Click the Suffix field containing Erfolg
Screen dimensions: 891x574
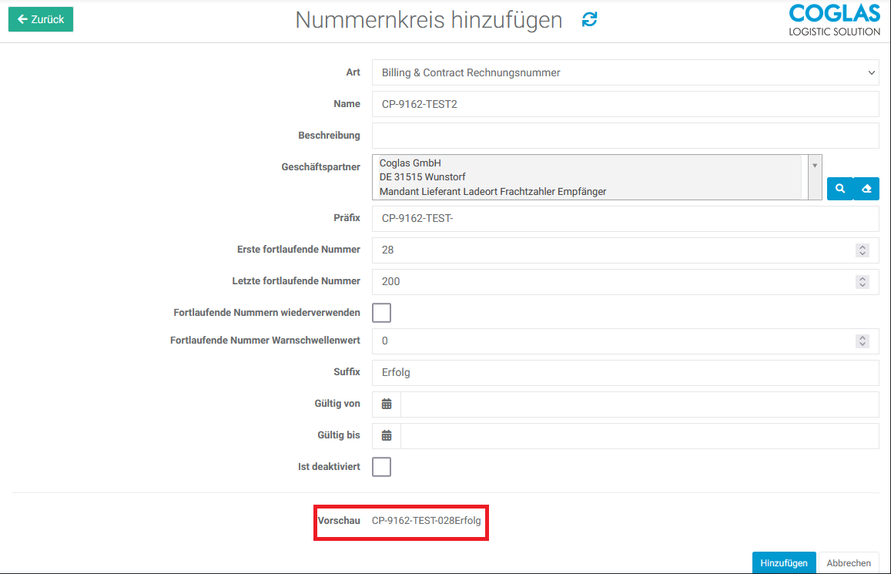[x=625, y=372]
